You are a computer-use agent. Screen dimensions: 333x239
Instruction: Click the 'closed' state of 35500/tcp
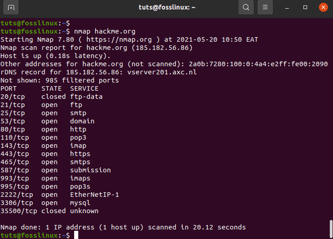54,211
